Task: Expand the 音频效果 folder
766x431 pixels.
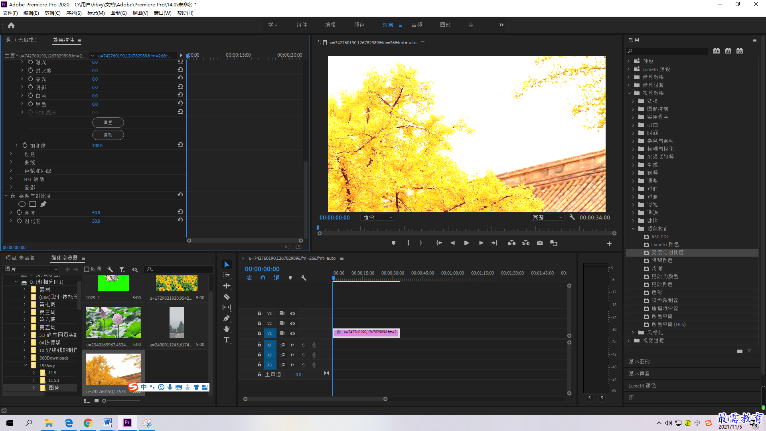Action: [629, 77]
